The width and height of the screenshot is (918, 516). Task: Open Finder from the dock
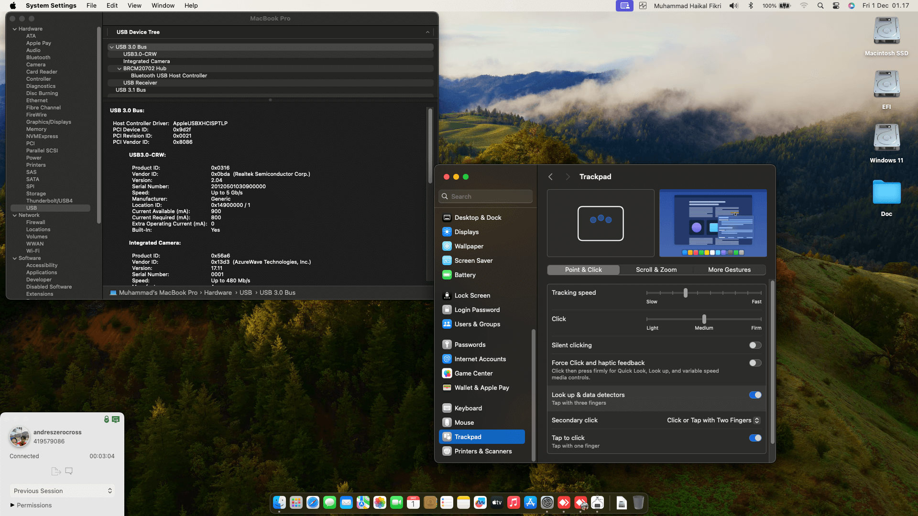tap(279, 502)
